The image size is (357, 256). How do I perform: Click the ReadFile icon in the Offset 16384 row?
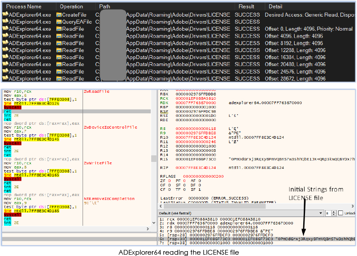click(x=59, y=57)
